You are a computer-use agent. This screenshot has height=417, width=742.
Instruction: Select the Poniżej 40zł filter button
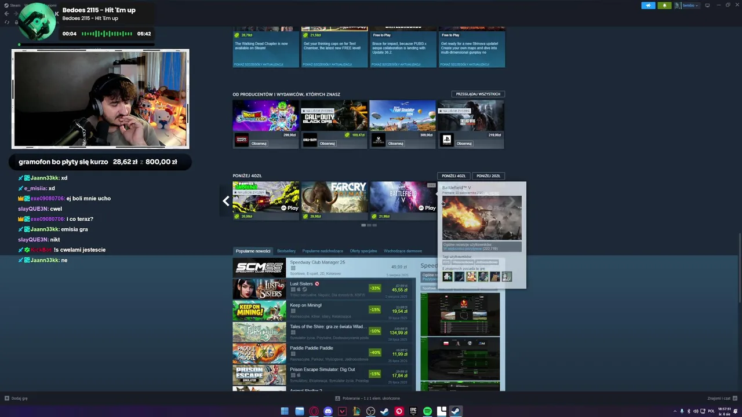[453, 175]
